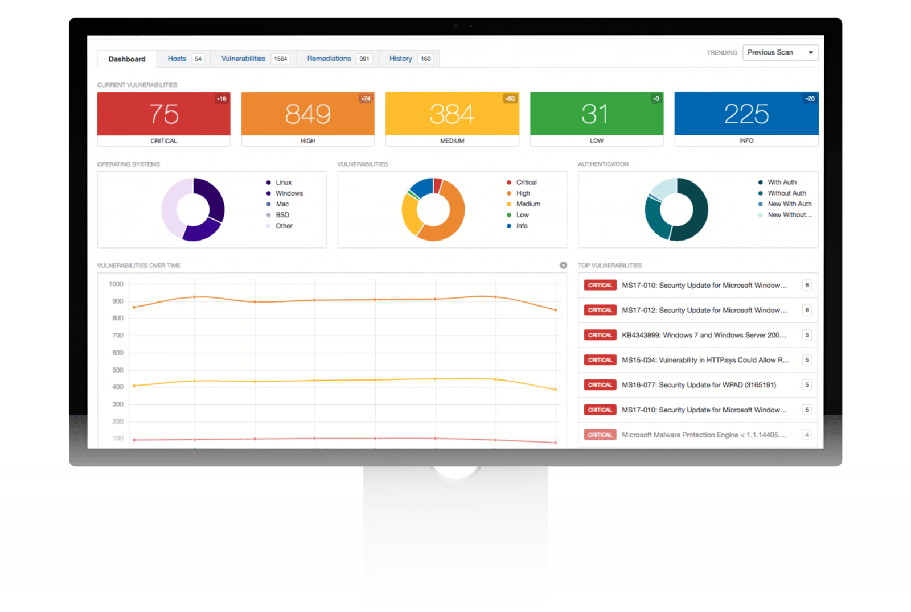This screenshot has width=911, height=612.
Task: Open the Vulnerabilities tab
Action: [243, 59]
